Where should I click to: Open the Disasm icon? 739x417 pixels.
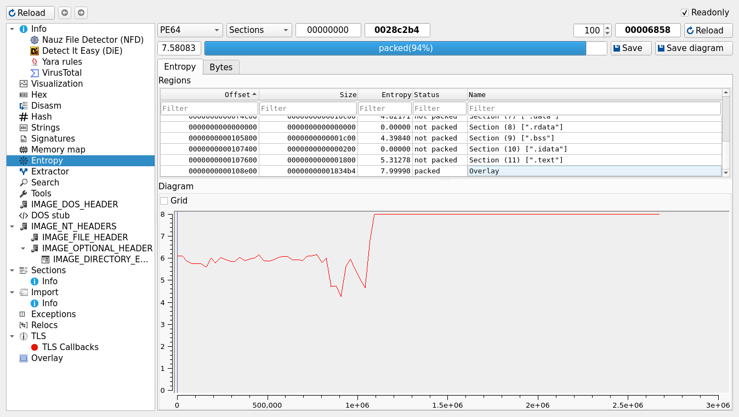pyautogui.click(x=24, y=106)
